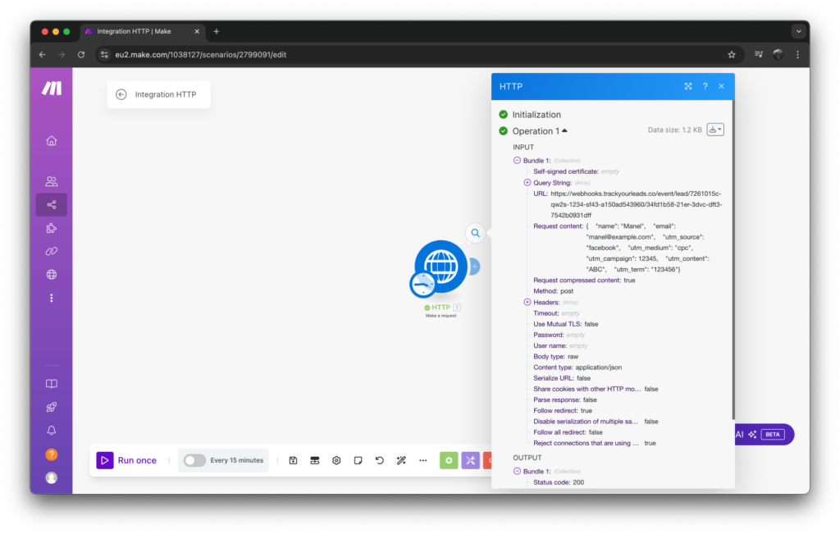Click Run once button
840x534 pixels.
point(126,460)
